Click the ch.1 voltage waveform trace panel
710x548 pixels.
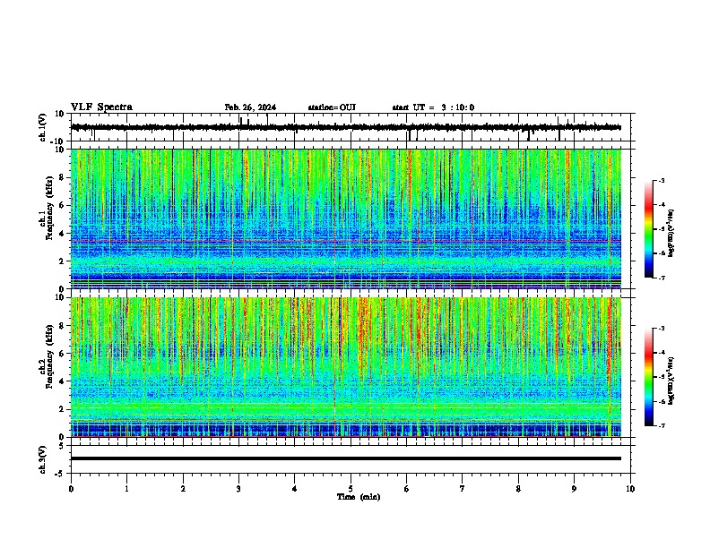[x=352, y=127]
